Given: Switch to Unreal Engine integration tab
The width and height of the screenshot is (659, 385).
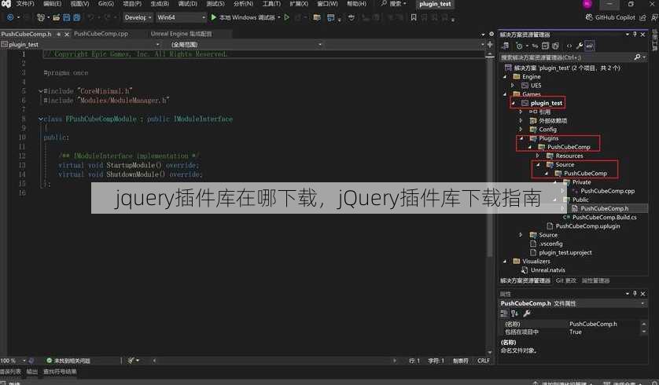Looking at the screenshot, I should point(181,34).
